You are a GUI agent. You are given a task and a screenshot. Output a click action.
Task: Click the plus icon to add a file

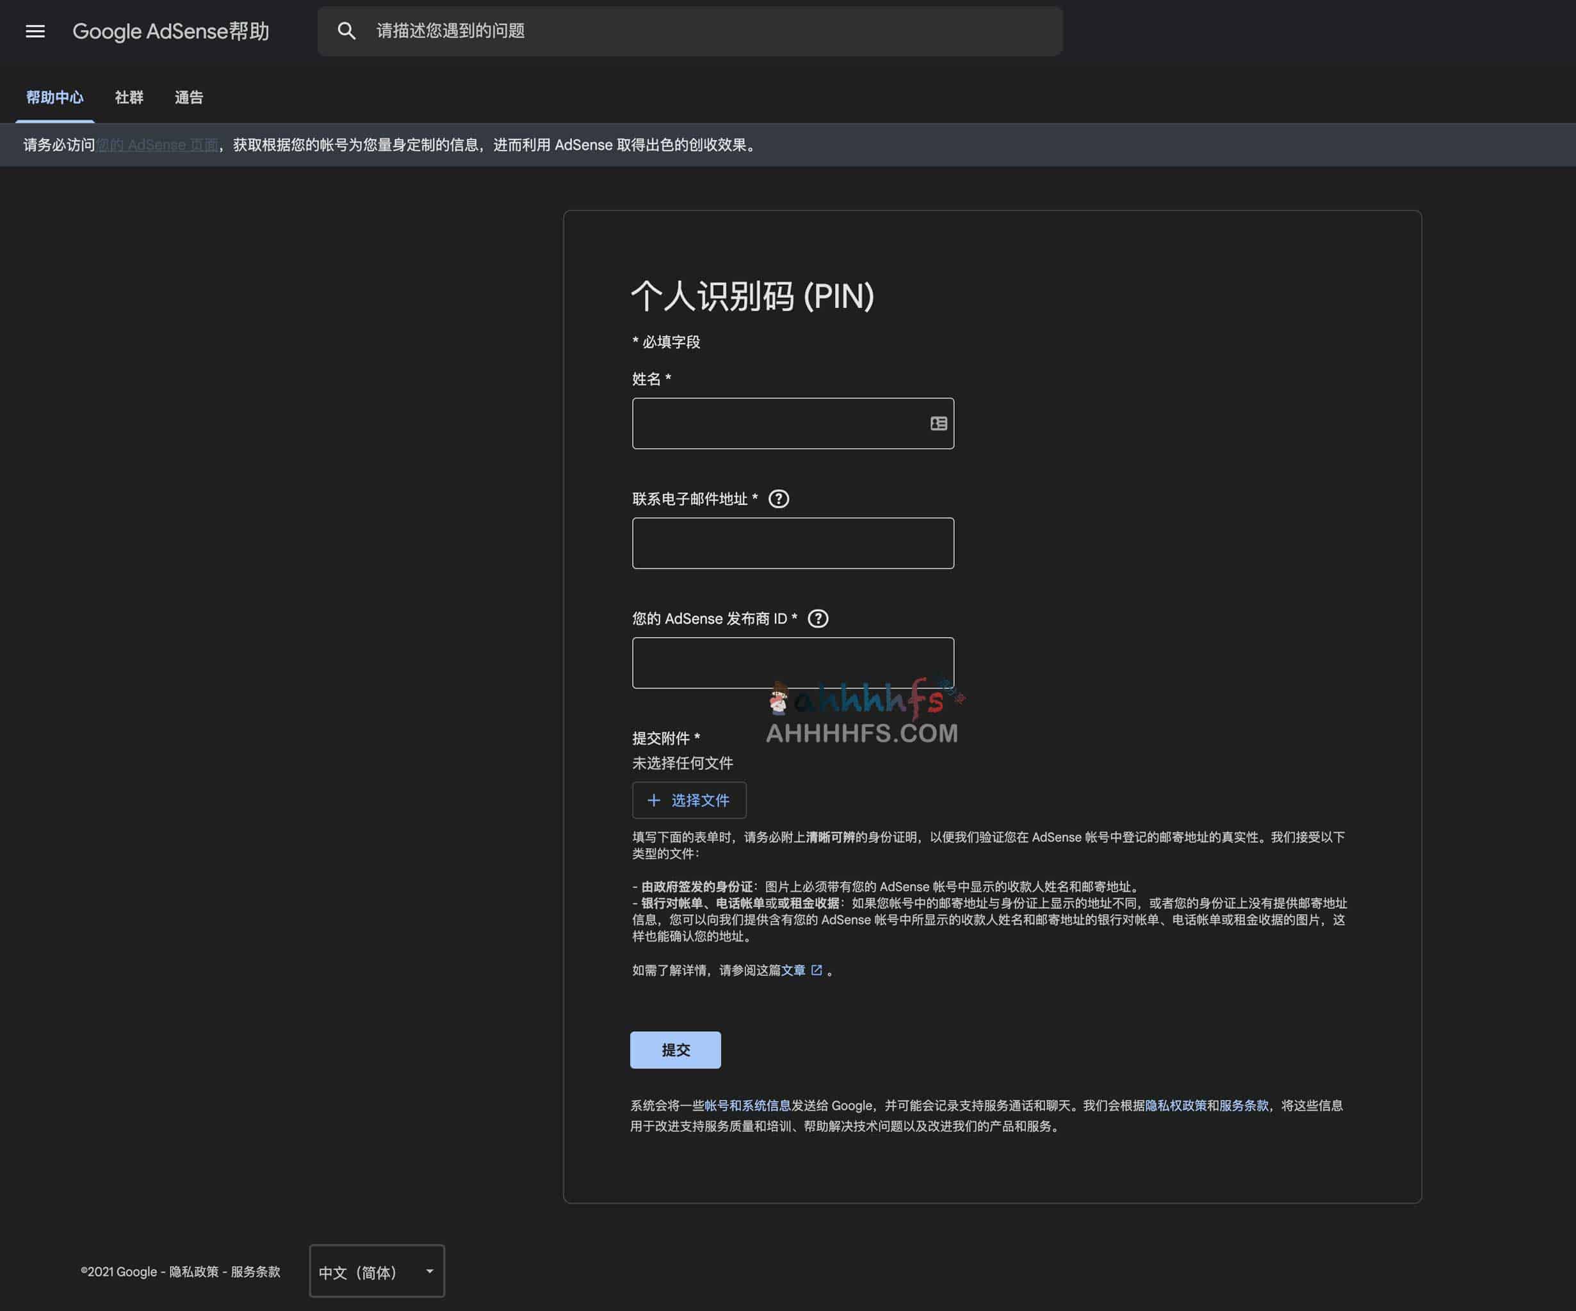pos(654,800)
